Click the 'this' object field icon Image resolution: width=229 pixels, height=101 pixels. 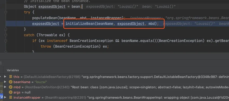point(10,77)
